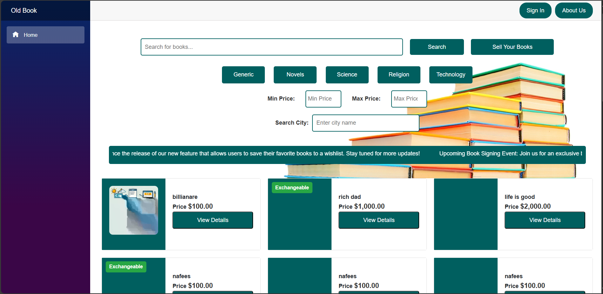The width and height of the screenshot is (603, 294).
Task: Click the $1,000.00 price text
Action: click(369, 206)
